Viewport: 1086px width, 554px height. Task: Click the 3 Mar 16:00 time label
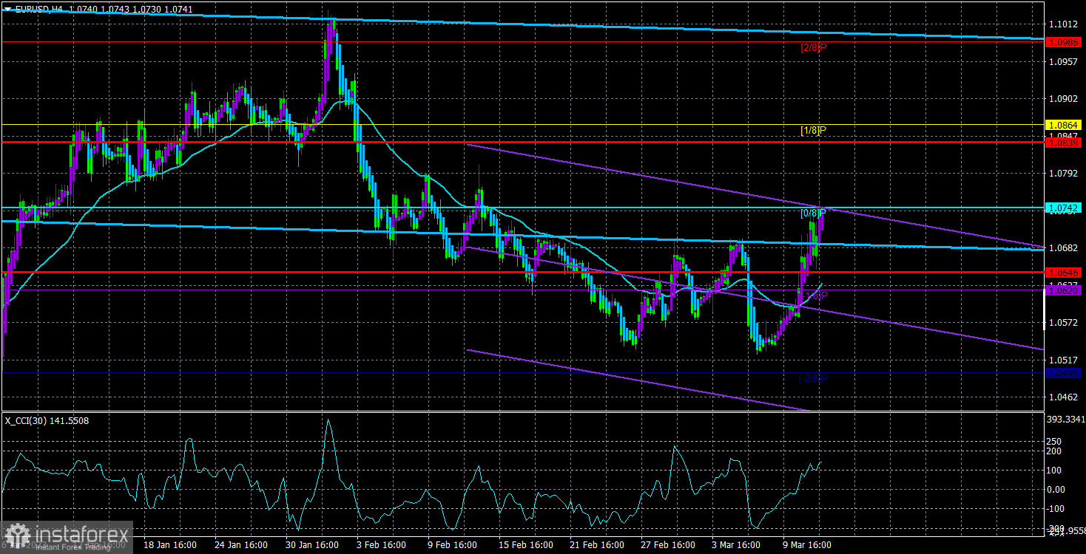click(x=738, y=545)
